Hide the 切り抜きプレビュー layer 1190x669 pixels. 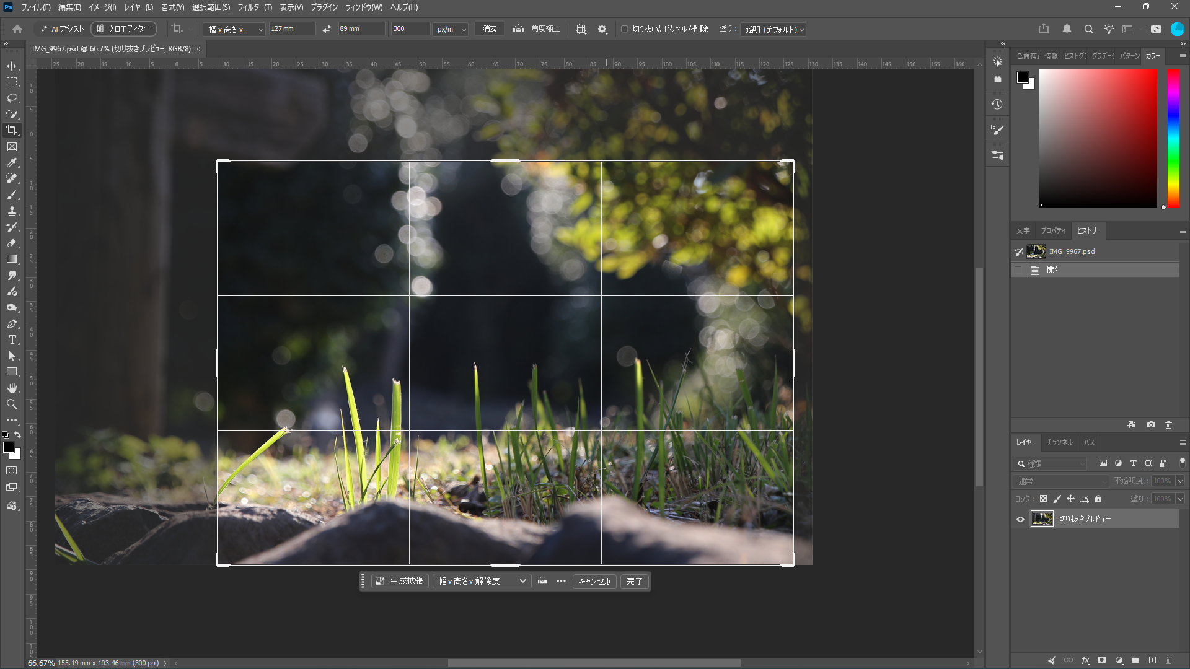coord(1020,519)
